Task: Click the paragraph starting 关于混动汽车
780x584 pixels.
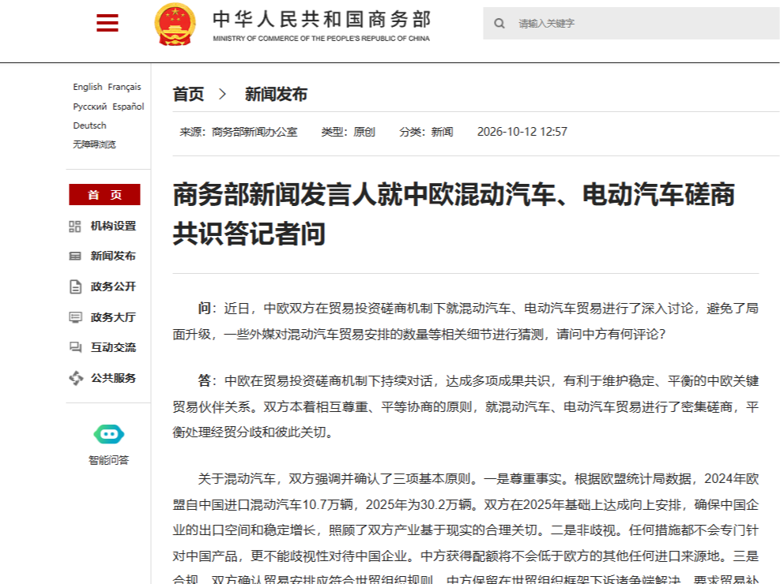Action: click(x=465, y=530)
